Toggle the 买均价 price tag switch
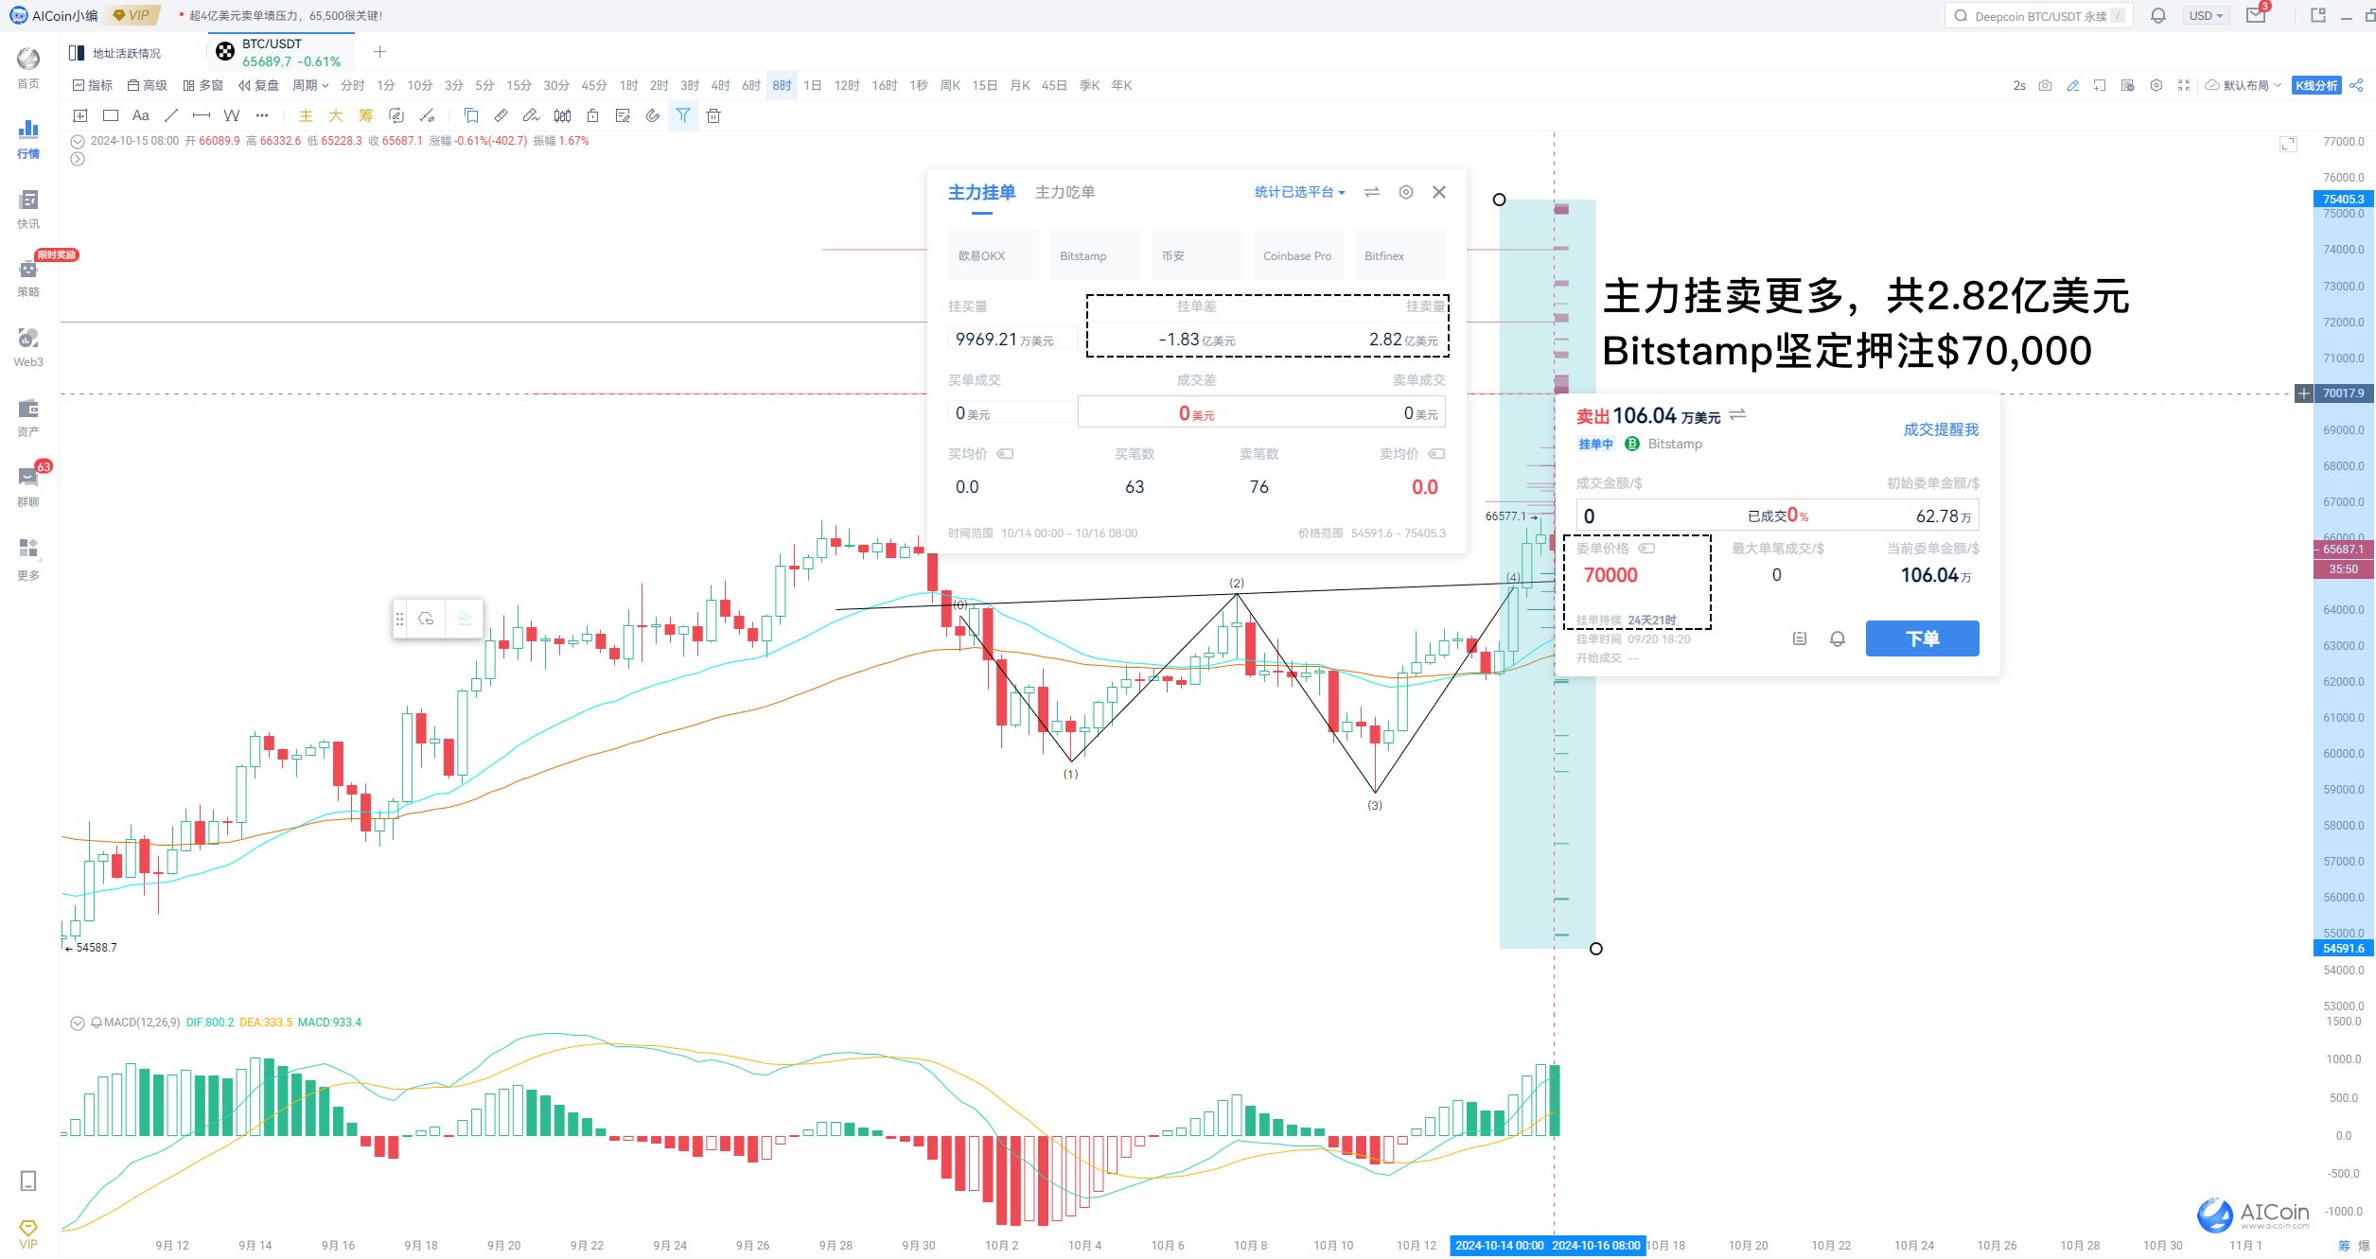 click(1005, 454)
